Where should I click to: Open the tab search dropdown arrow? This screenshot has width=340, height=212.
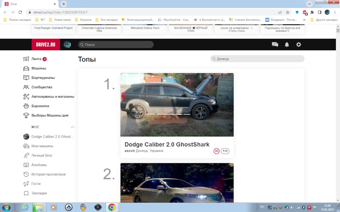coord(310,4)
